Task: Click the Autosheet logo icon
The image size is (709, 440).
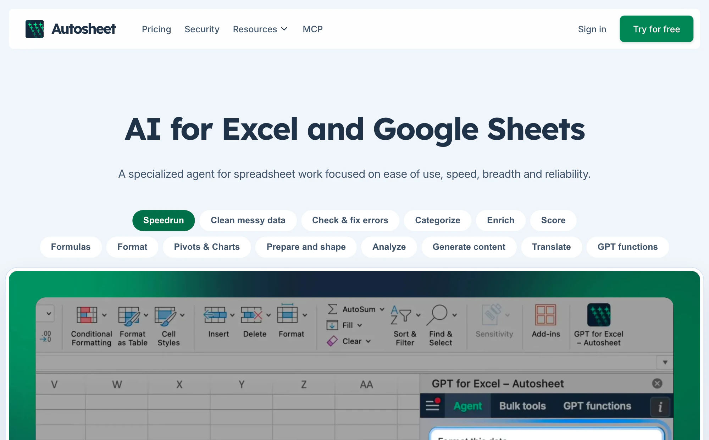Action: [x=34, y=29]
